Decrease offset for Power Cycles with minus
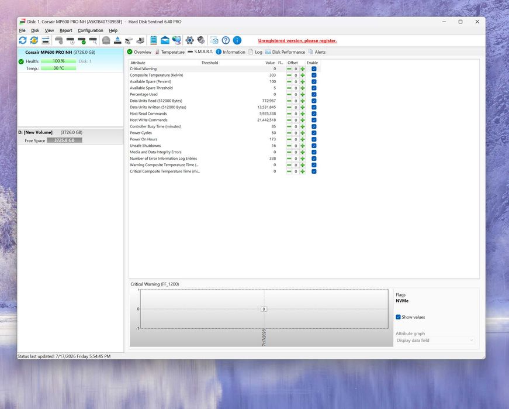The height and width of the screenshot is (409, 509). click(x=289, y=133)
